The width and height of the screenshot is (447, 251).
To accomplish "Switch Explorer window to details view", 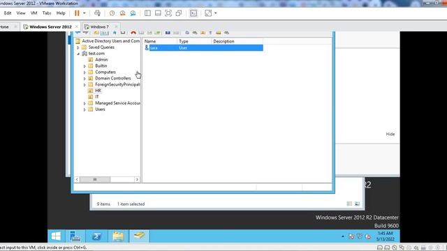I will tap(349, 204).
